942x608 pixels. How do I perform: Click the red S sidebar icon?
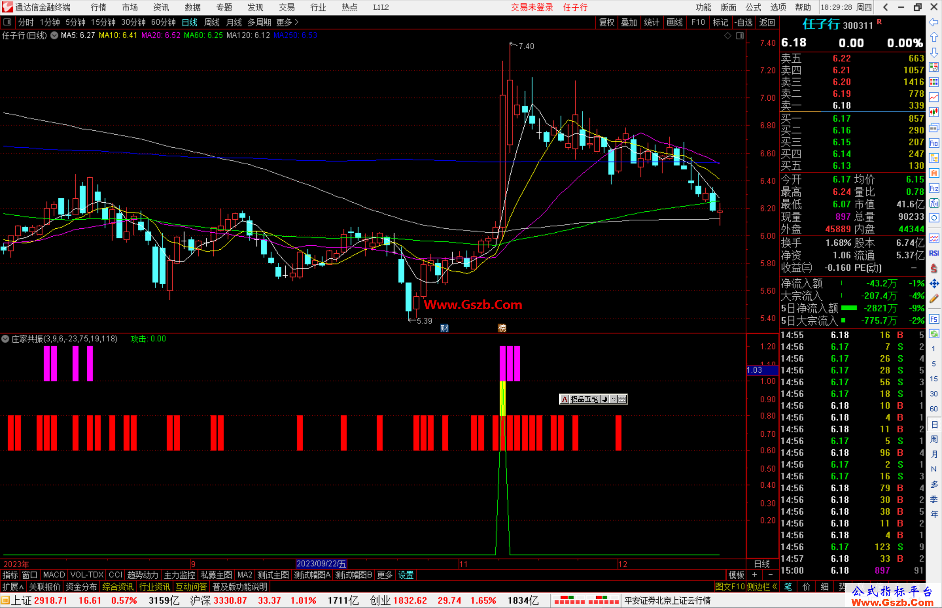pyautogui.click(x=934, y=268)
